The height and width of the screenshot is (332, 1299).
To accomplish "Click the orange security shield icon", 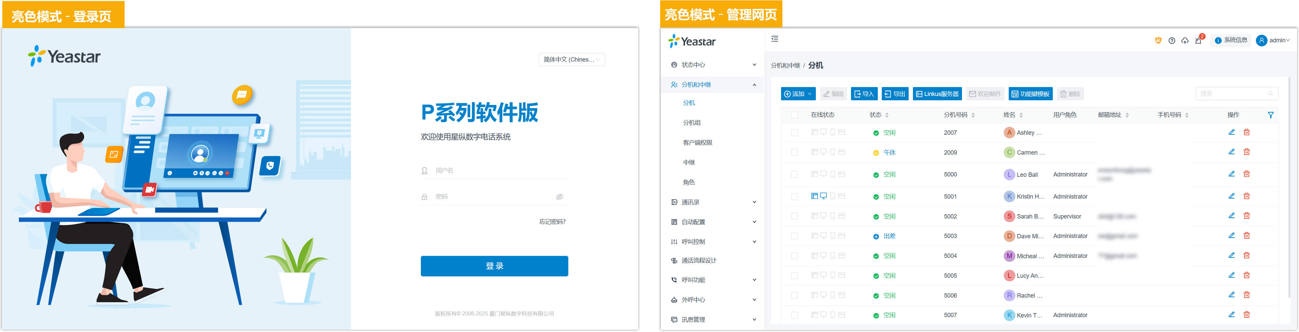I will tap(1158, 41).
